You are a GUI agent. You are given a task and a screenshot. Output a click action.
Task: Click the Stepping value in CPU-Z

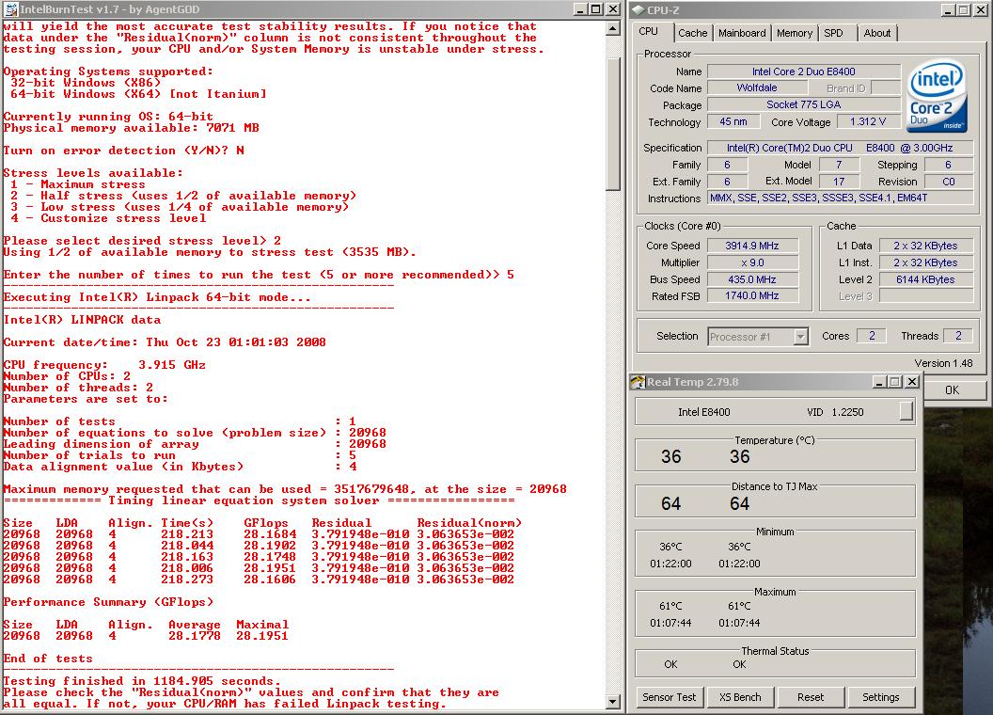coord(949,165)
